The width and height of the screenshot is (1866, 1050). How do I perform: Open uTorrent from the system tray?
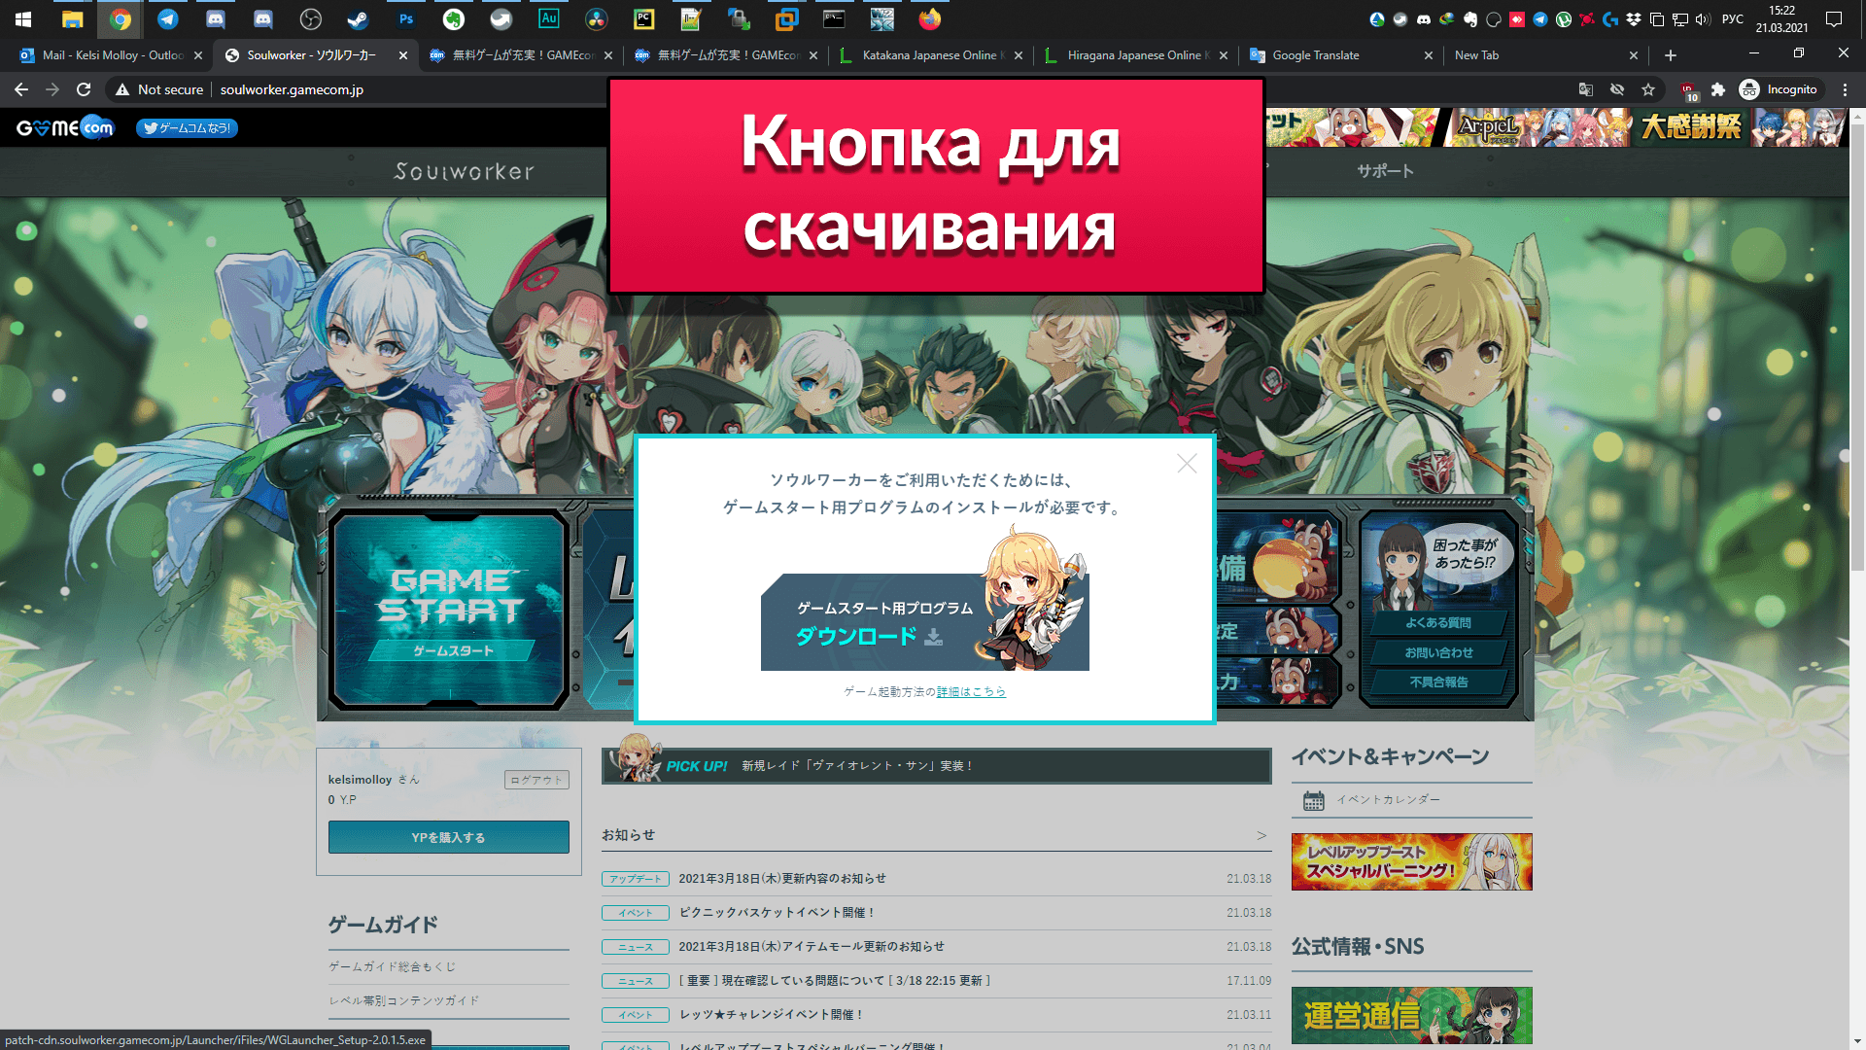pyautogui.click(x=1564, y=19)
